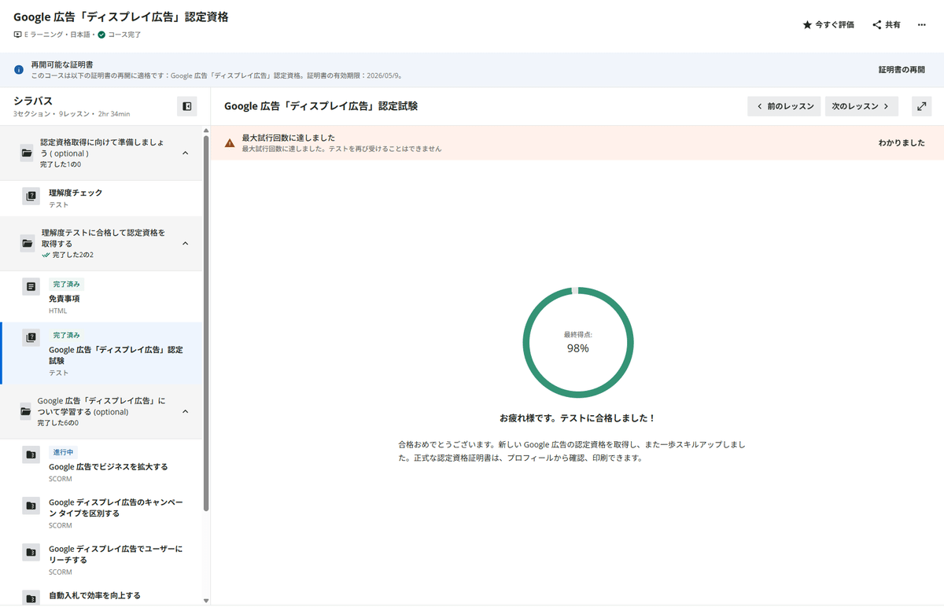The width and height of the screenshot is (944, 607).
Task: Dismiss the alert with わかりました
Action: [x=902, y=143]
